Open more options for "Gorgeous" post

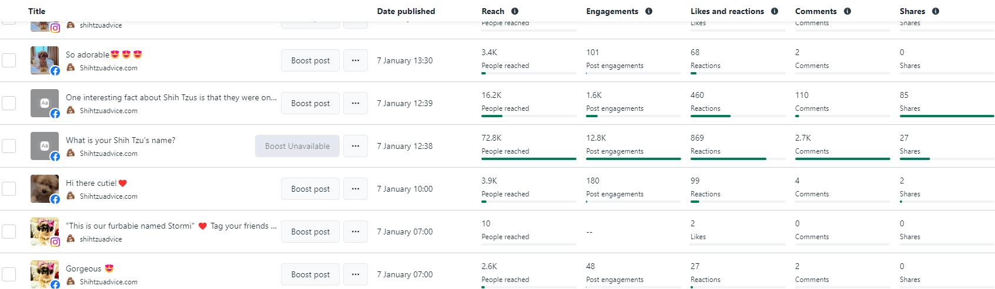click(356, 274)
